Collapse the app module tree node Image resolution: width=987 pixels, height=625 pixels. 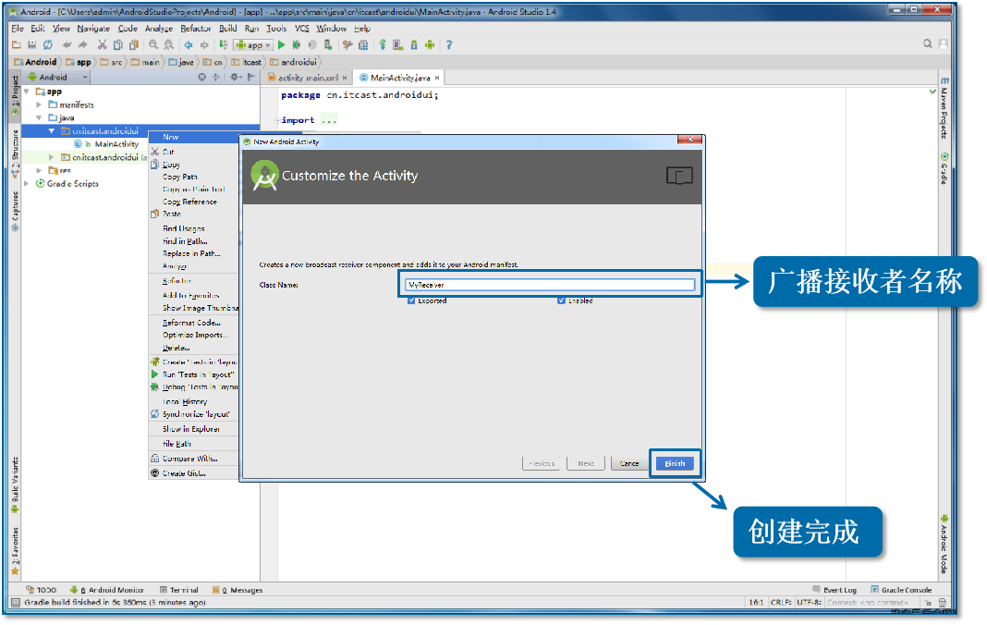(27, 92)
